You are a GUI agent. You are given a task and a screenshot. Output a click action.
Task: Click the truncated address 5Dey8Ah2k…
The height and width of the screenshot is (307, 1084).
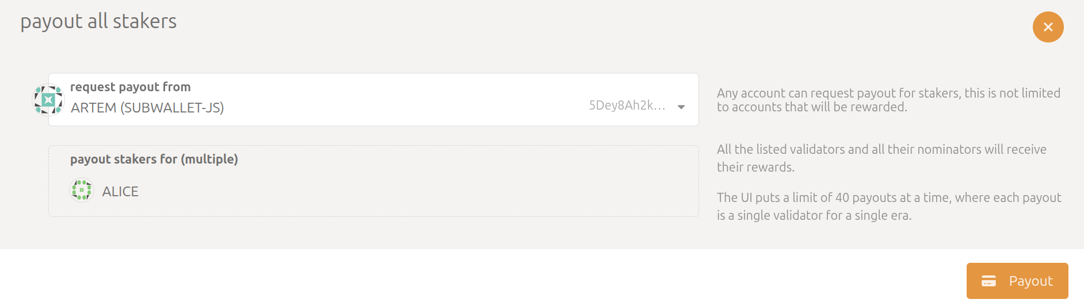pyautogui.click(x=627, y=106)
